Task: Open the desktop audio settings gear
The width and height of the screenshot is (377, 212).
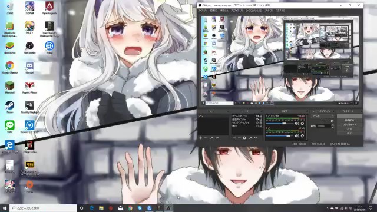Action: pyautogui.click(x=302, y=123)
